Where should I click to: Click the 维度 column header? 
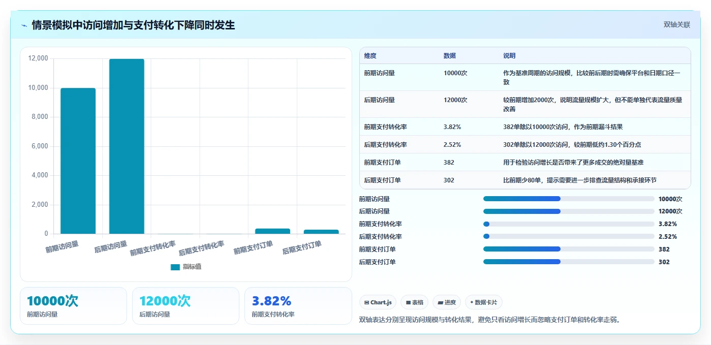[370, 56]
